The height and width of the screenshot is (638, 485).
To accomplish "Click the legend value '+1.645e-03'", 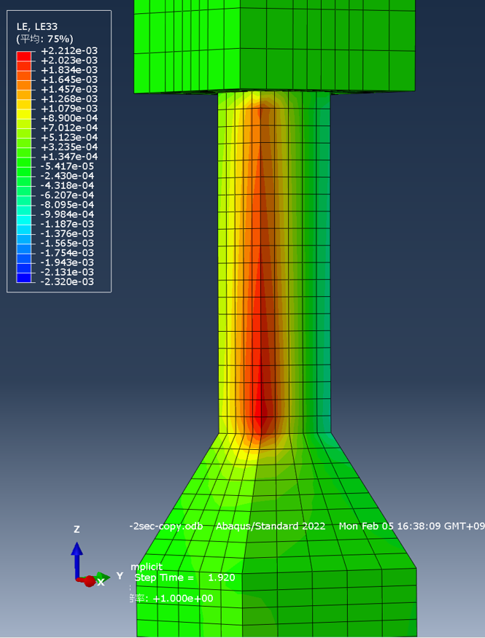I will point(69,79).
